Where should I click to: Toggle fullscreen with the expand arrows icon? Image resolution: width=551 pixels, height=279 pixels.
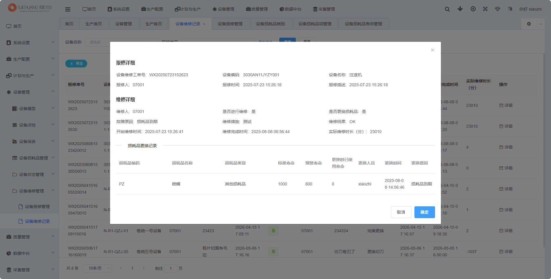(485, 9)
